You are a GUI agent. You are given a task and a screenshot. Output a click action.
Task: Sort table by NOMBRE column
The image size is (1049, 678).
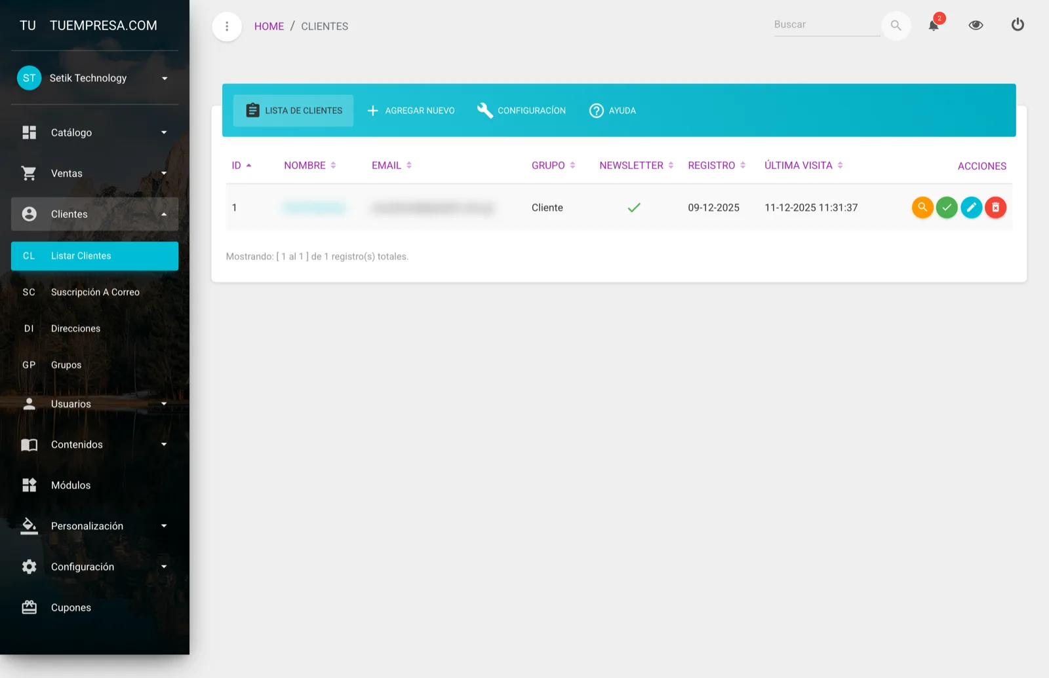309,166
